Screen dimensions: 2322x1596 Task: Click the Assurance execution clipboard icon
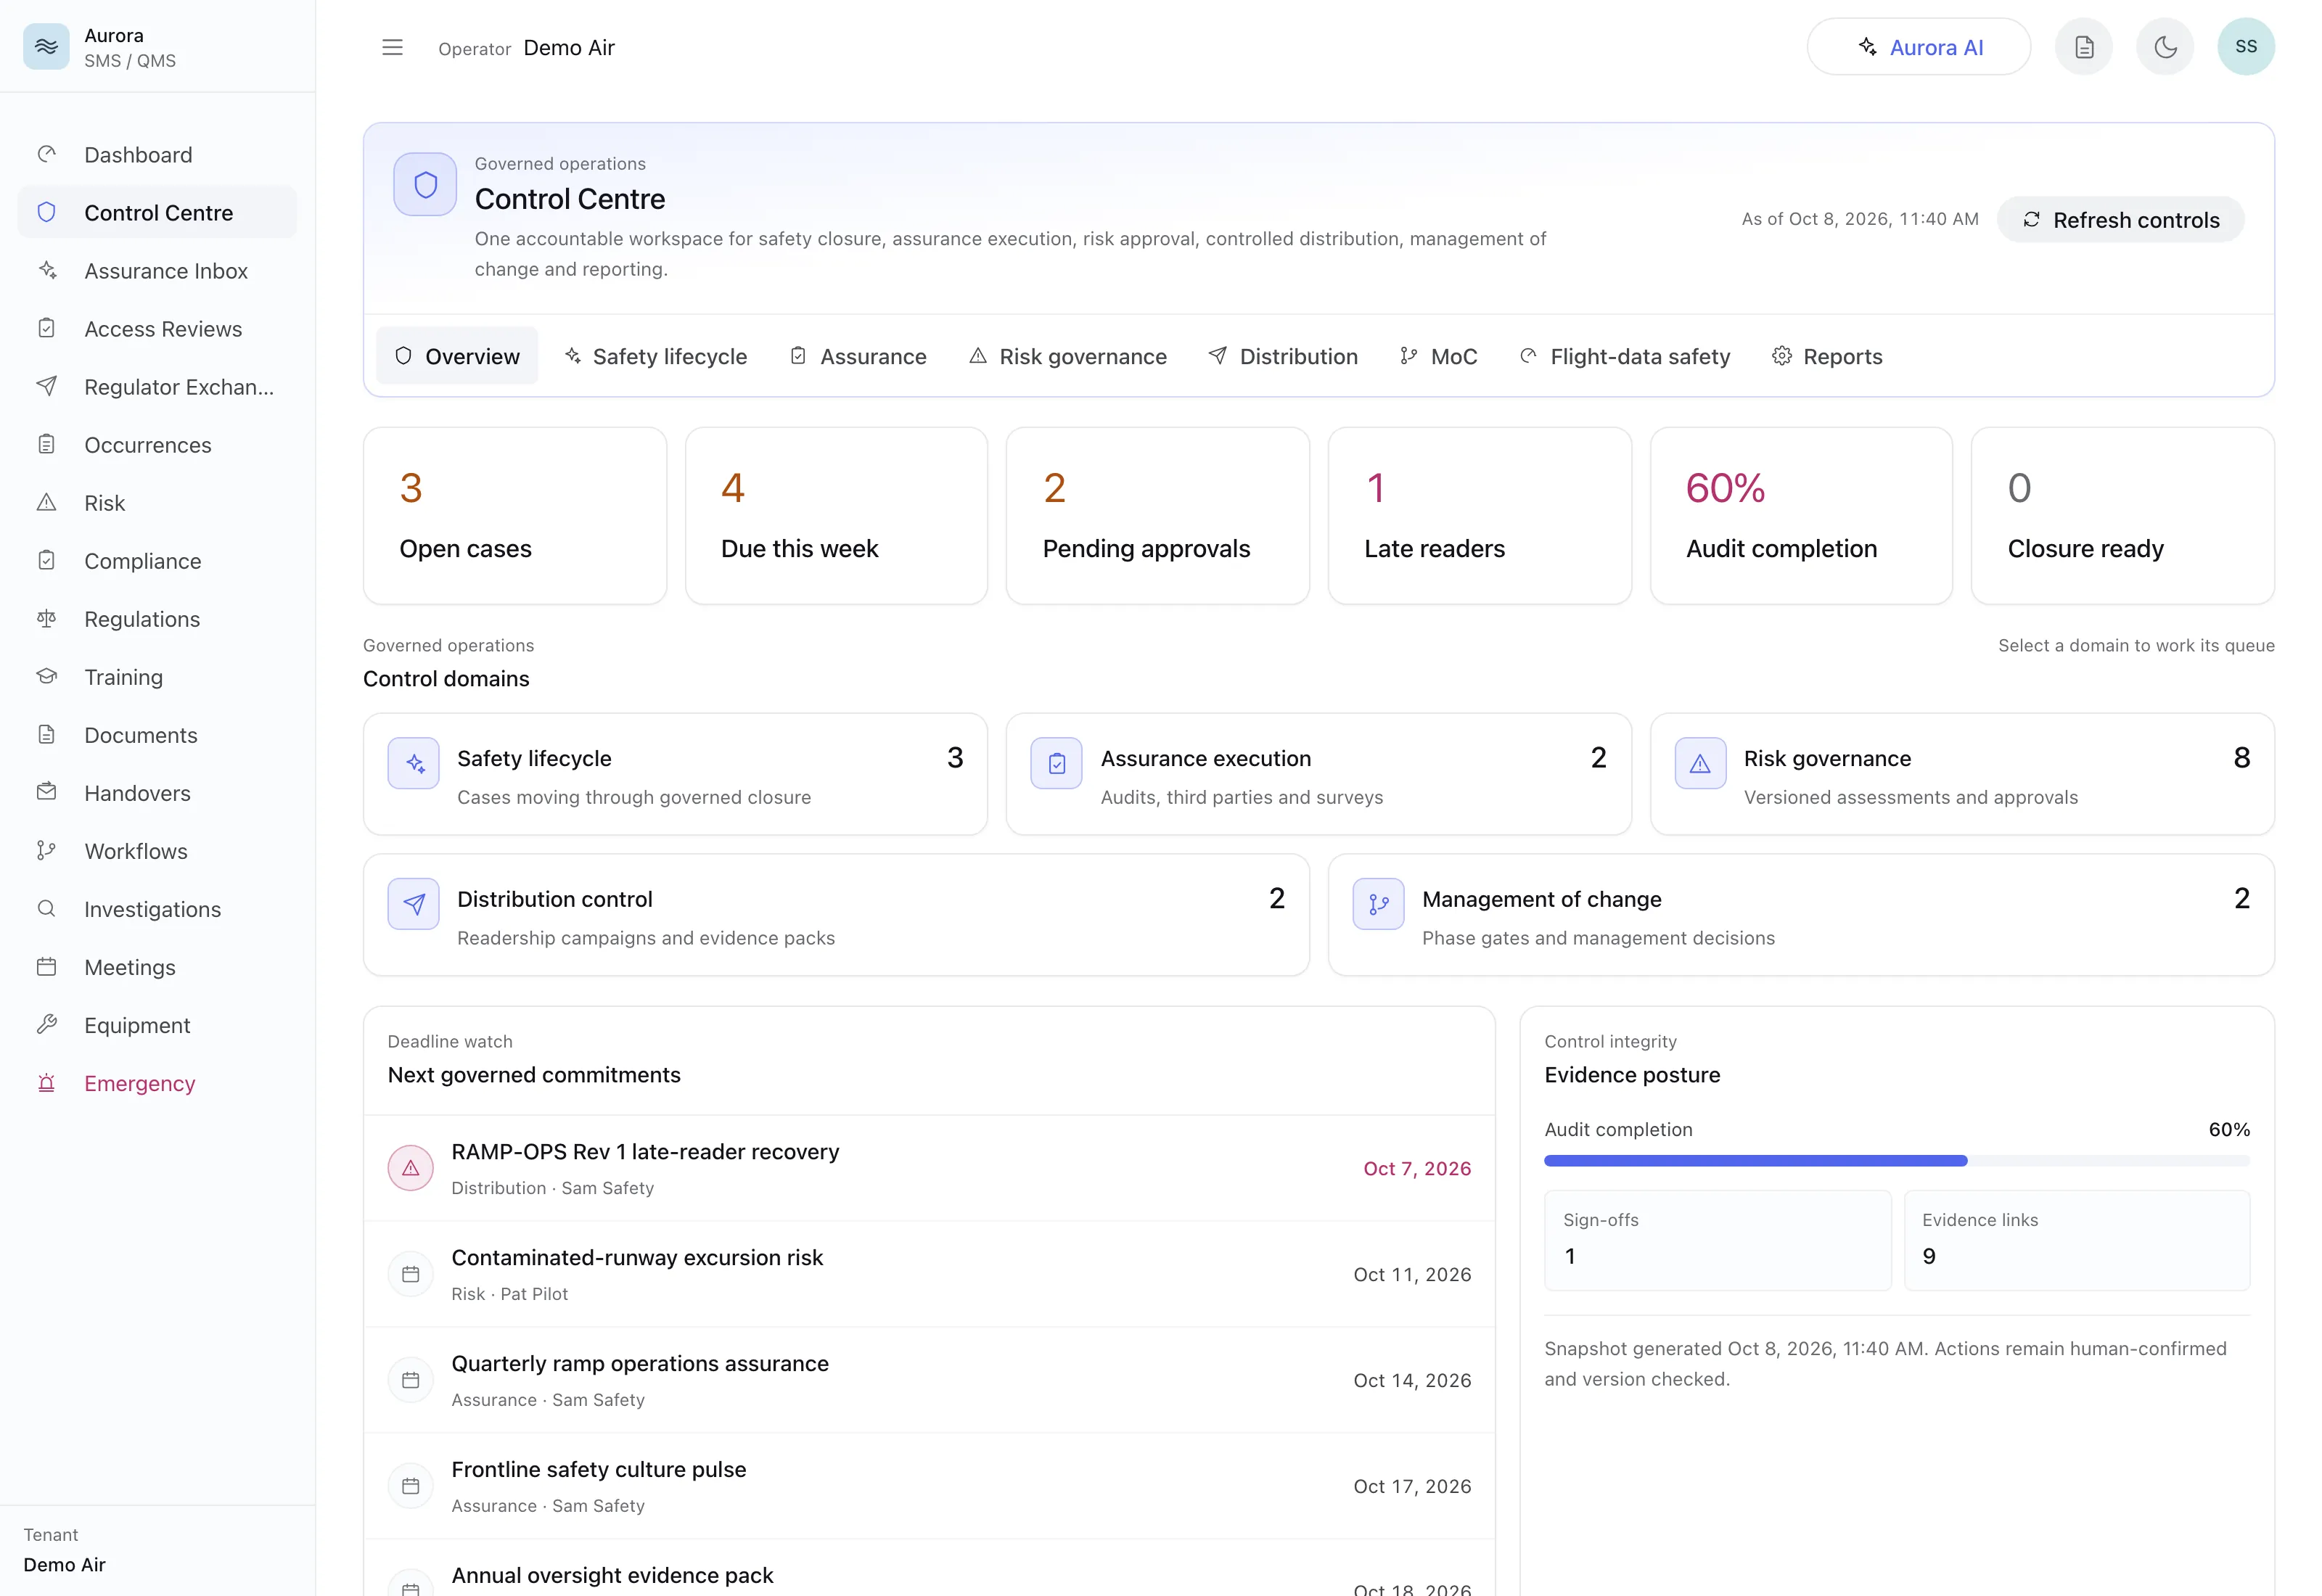tap(1057, 764)
